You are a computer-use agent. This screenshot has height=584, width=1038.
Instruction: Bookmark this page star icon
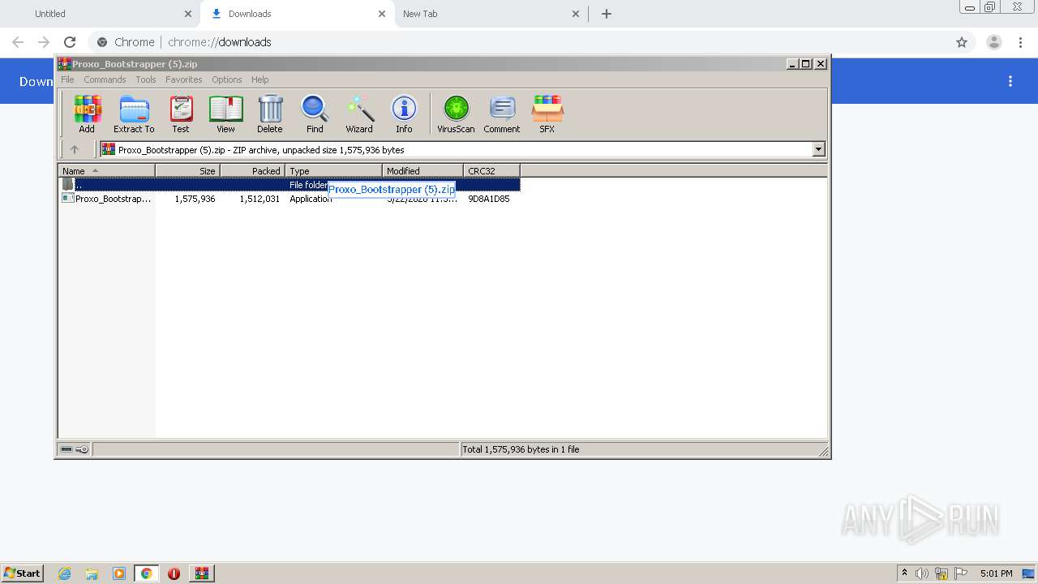tap(962, 42)
